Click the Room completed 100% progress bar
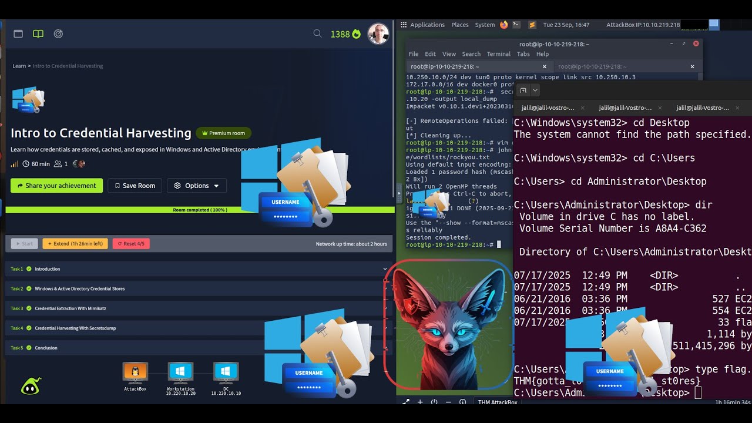Viewport: 752px width, 423px height. (x=200, y=210)
